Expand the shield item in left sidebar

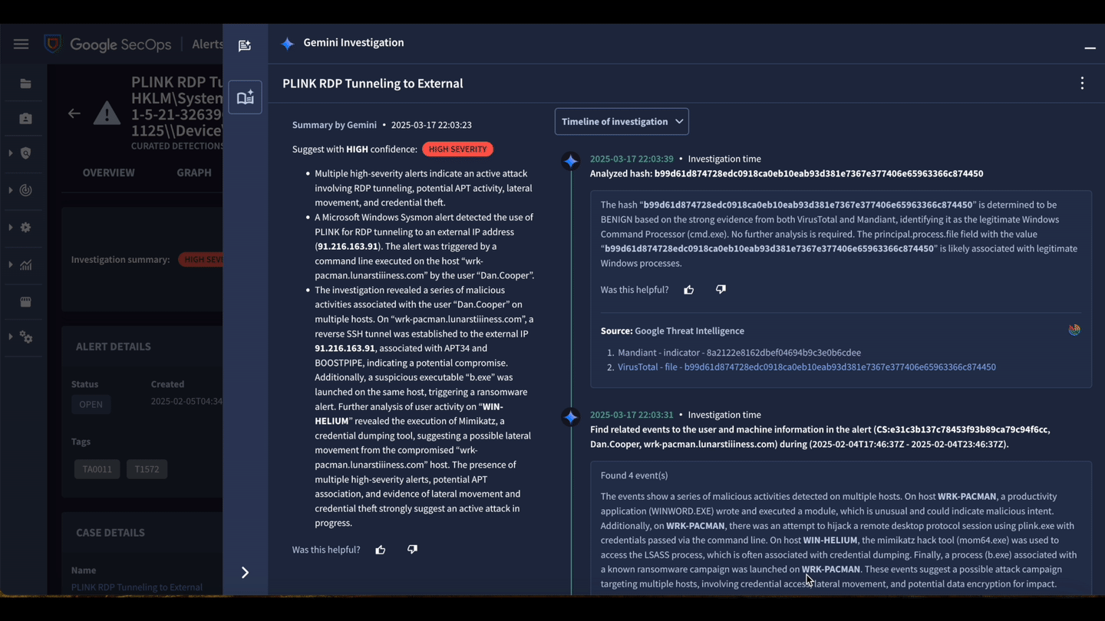(25, 153)
